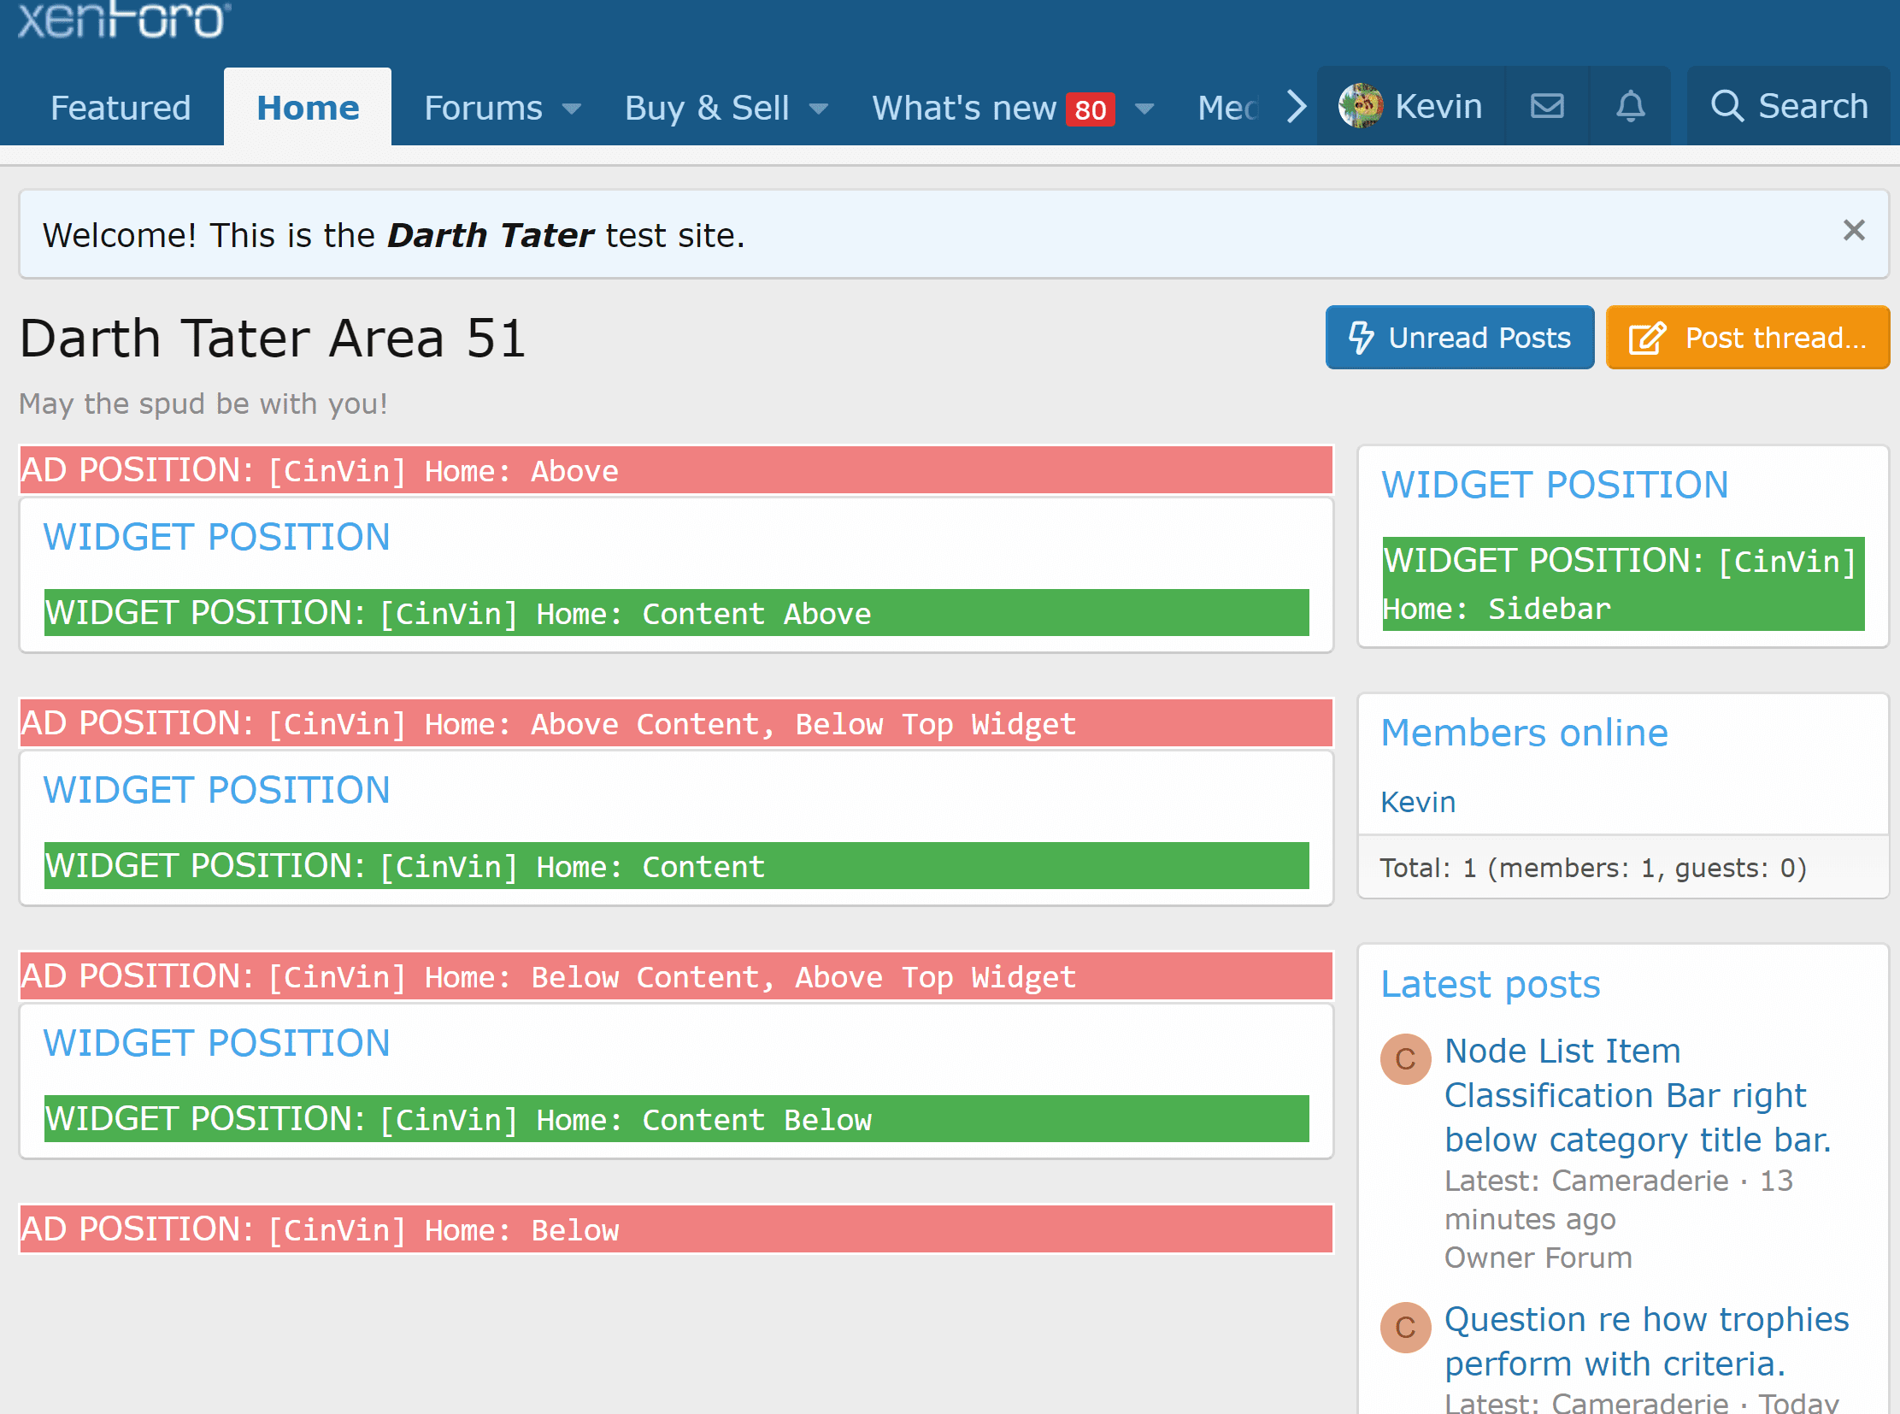This screenshot has height=1414, width=1900.
Task: Dismiss the welcome notice with X
Action: tap(1853, 230)
